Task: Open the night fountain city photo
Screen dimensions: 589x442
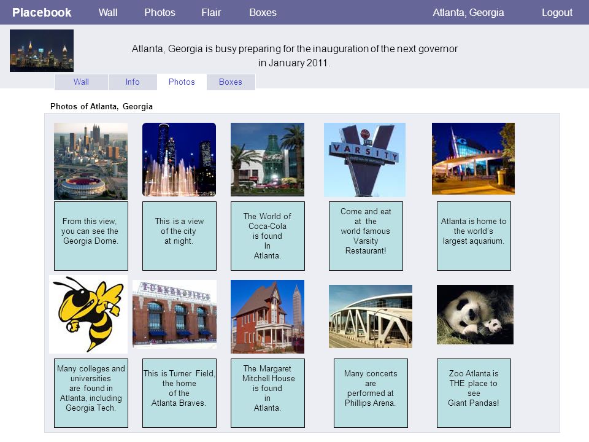Action: click(179, 160)
